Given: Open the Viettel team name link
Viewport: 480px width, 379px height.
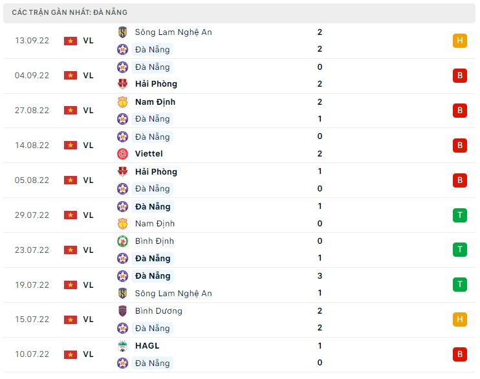Looking at the screenshot, I should (x=149, y=154).
